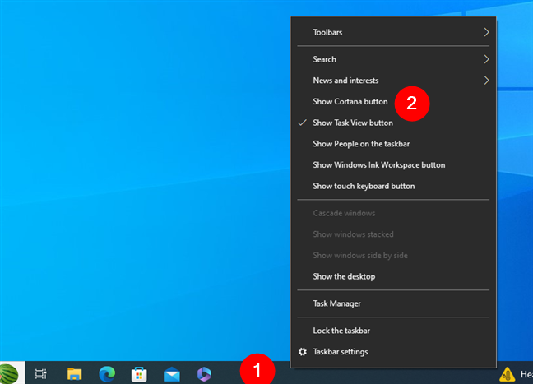Open Task View from the taskbar
Screen dimensions: 533x384
coord(41,374)
